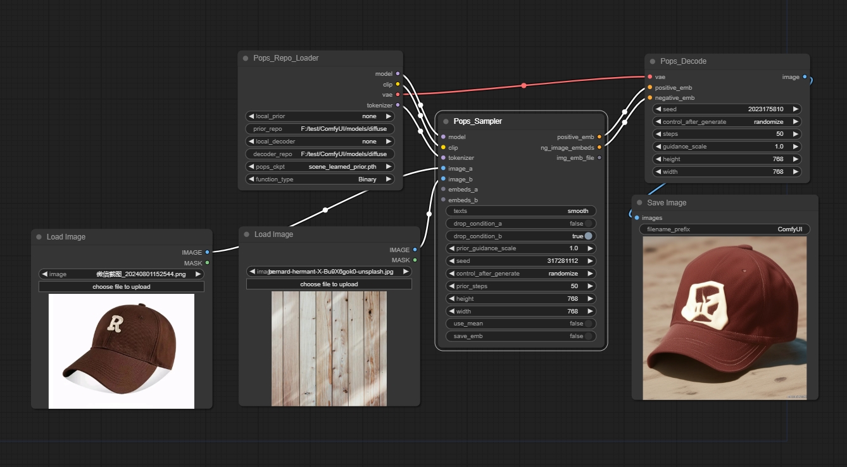
Task: Increase the width value in Pops_Decode
Action: pos(796,172)
